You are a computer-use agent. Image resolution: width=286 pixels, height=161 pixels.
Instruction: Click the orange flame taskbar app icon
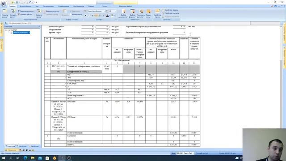pos(55,158)
